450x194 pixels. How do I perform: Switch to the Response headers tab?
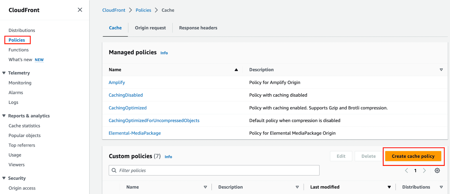(198, 28)
